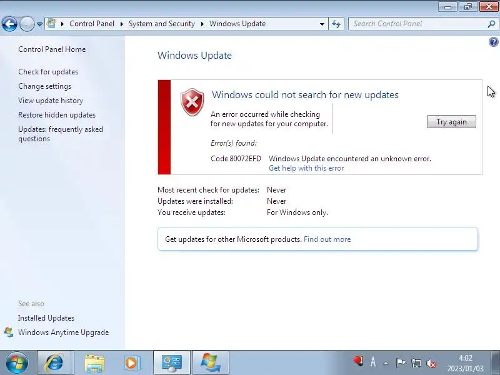
Task: Launch Internet Explorer from the taskbar
Action: pos(54,363)
